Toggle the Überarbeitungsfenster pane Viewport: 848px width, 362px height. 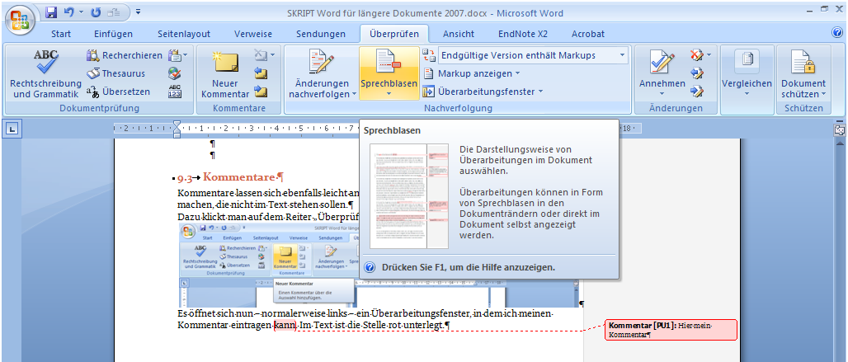click(x=479, y=92)
